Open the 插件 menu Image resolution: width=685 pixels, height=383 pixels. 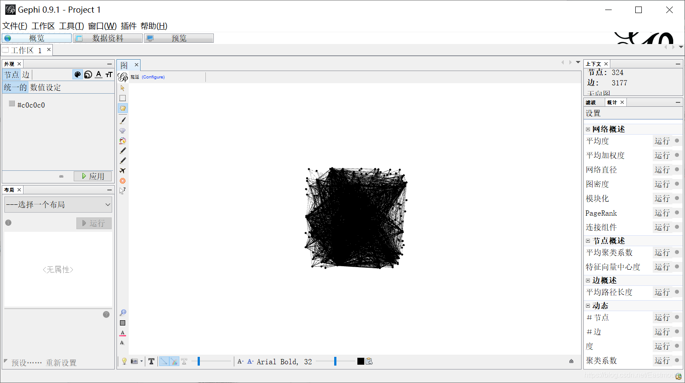click(x=129, y=26)
